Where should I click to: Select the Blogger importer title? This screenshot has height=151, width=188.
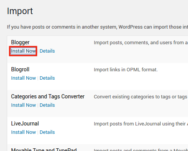(20, 42)
